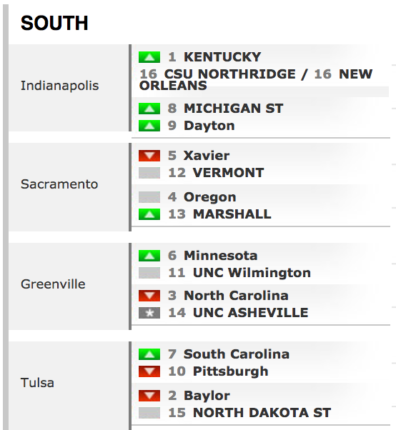Click the SOUTH region heading
This screenshot has width=396, height=430.
click(x=54, y=23)
